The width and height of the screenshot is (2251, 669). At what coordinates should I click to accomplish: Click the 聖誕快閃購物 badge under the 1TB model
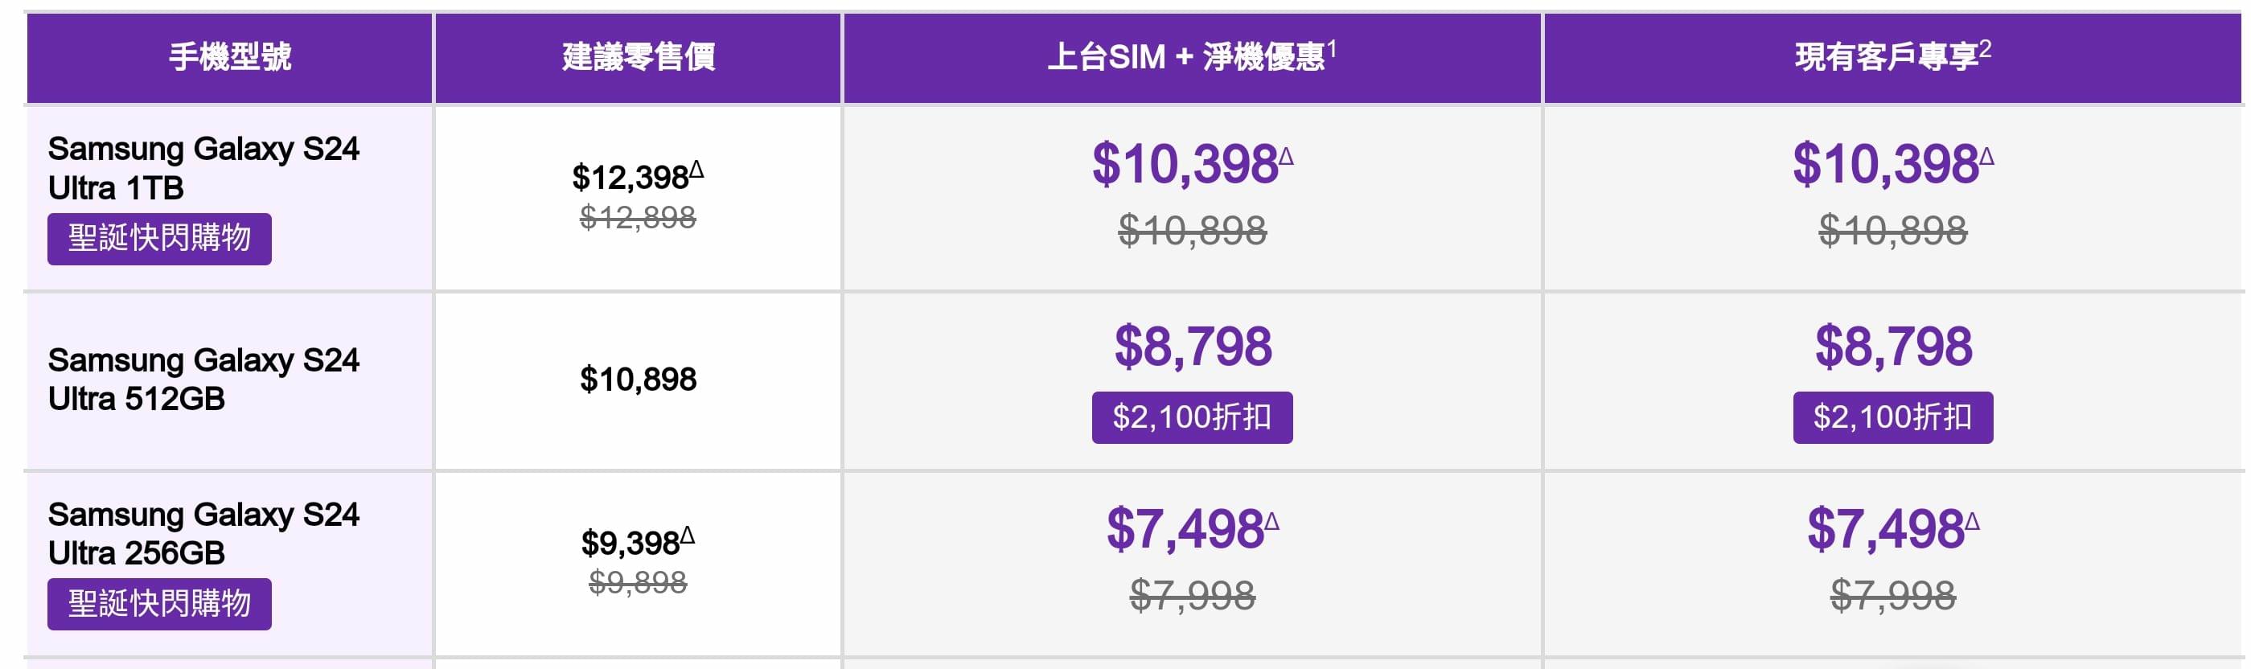[x=159, y=239]
